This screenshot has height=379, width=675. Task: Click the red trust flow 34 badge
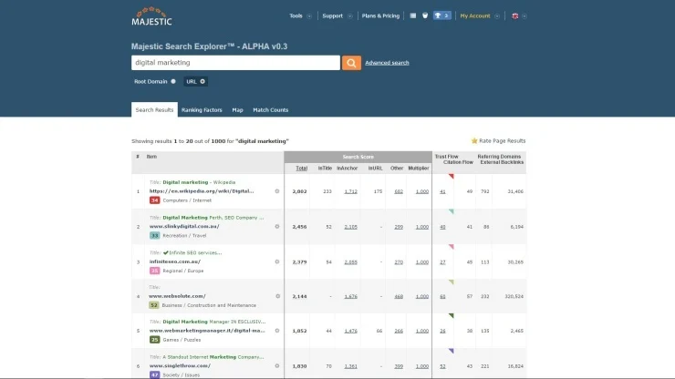[155, 200]
